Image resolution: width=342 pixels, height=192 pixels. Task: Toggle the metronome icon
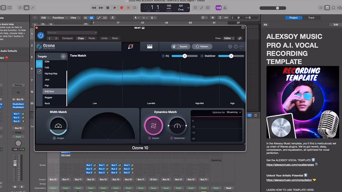(225, 8)
